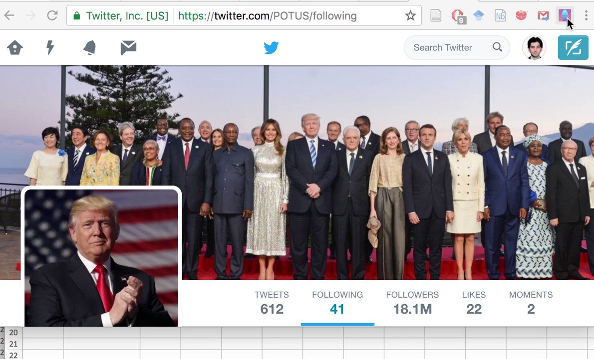Bookmark the page with the star icon
This screenshot has height=359, width=594.
coord(410,15)
